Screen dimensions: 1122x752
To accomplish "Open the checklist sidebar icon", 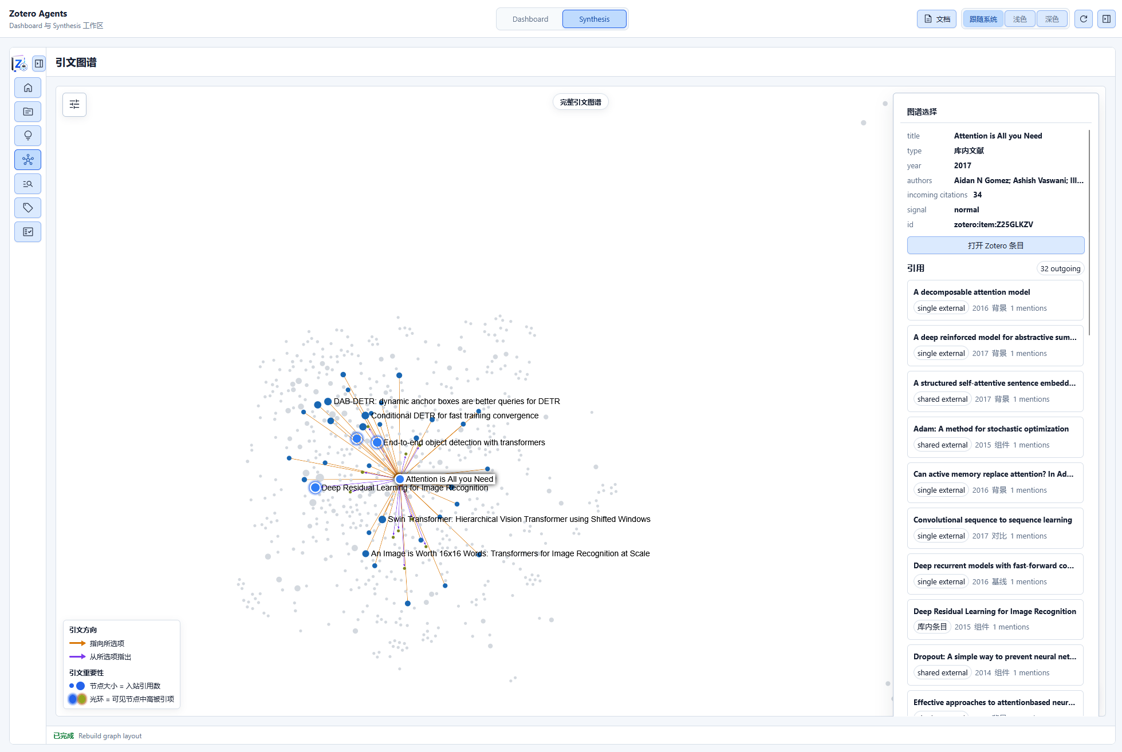I will point(27,232).
